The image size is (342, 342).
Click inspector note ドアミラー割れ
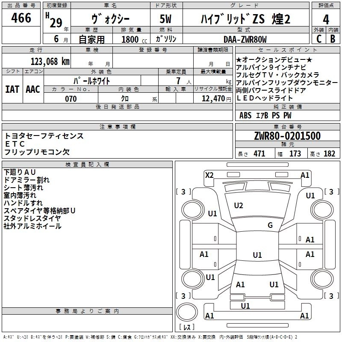[27, 180]
